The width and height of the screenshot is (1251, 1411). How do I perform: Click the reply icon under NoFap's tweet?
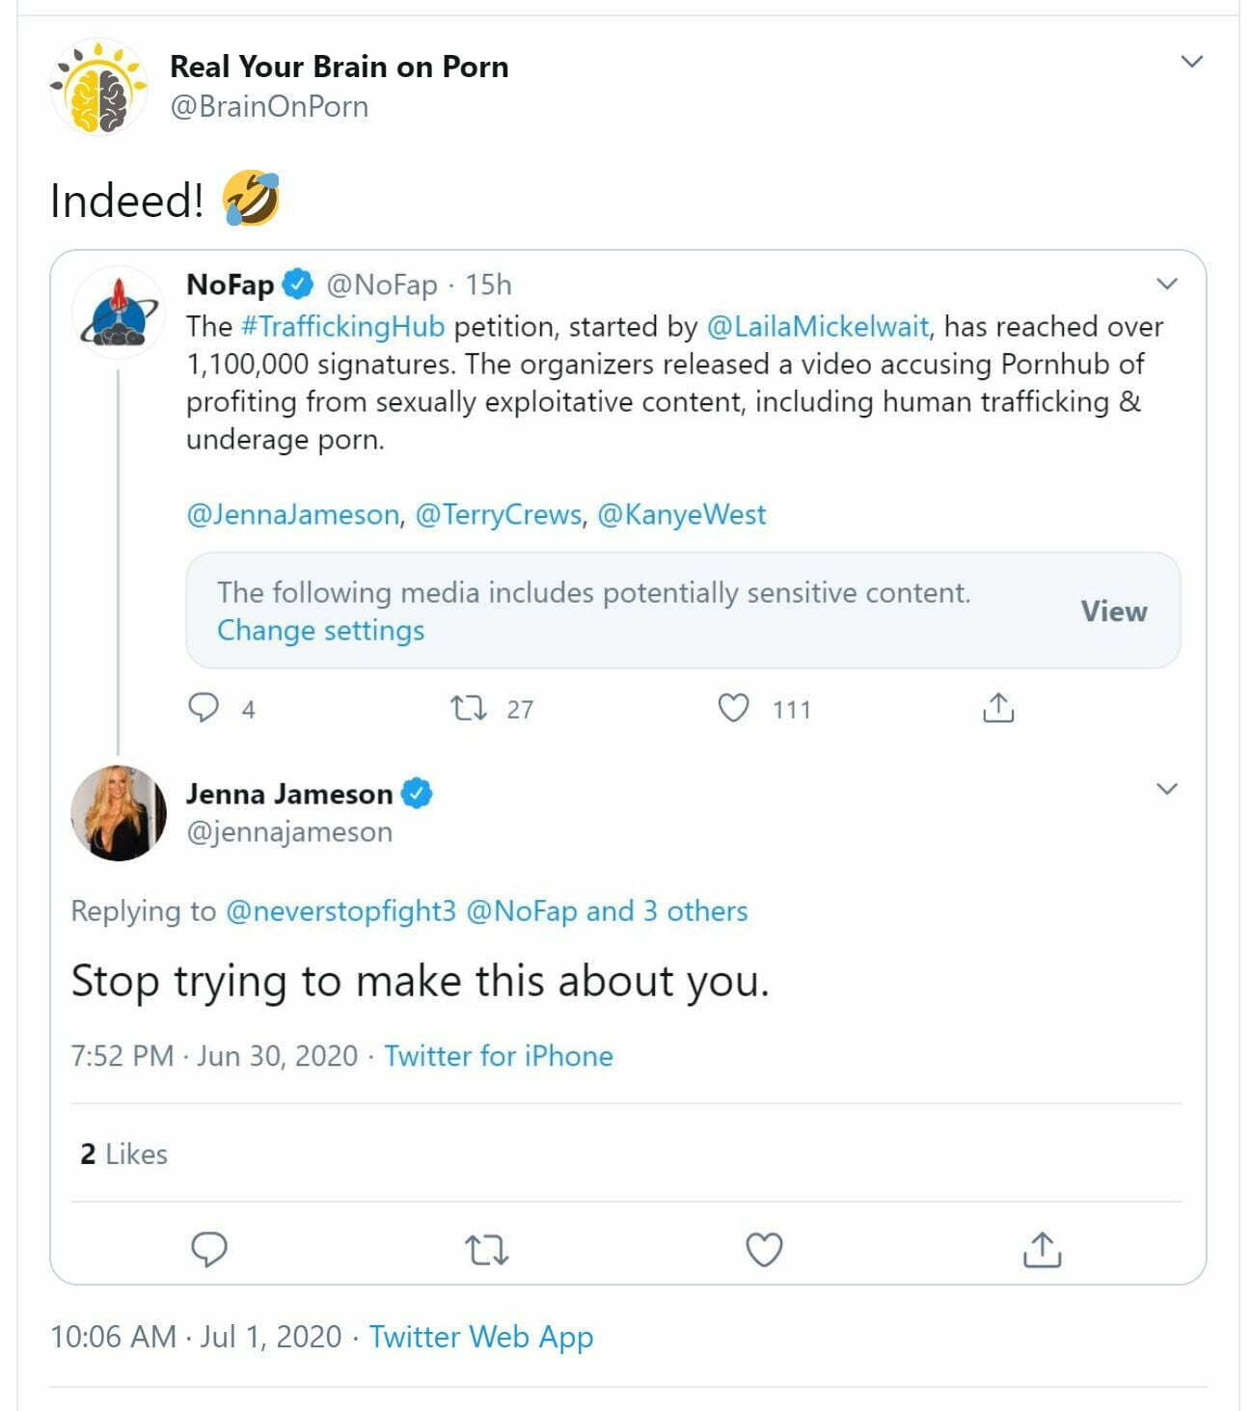click(x=204, y=708)
